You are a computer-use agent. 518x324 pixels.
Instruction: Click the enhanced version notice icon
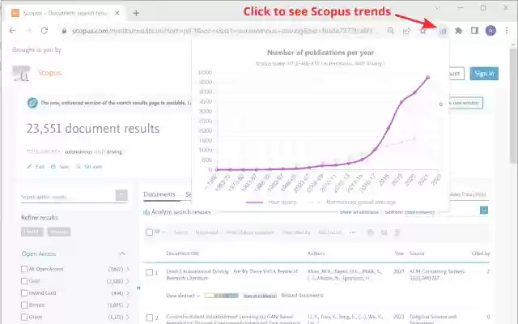click(x=32, y=103)
